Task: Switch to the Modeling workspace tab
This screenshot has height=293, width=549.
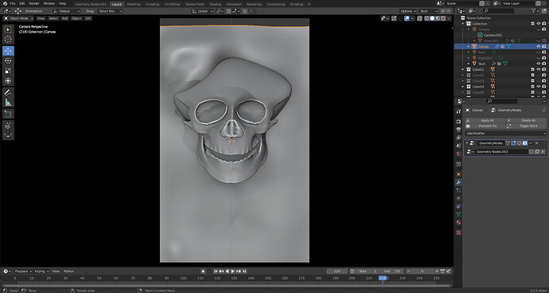Action: pos(134,4)
